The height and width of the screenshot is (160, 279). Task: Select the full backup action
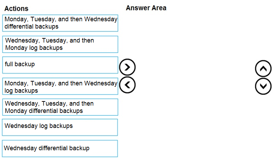pyautogui.click(x=60, y=65)
